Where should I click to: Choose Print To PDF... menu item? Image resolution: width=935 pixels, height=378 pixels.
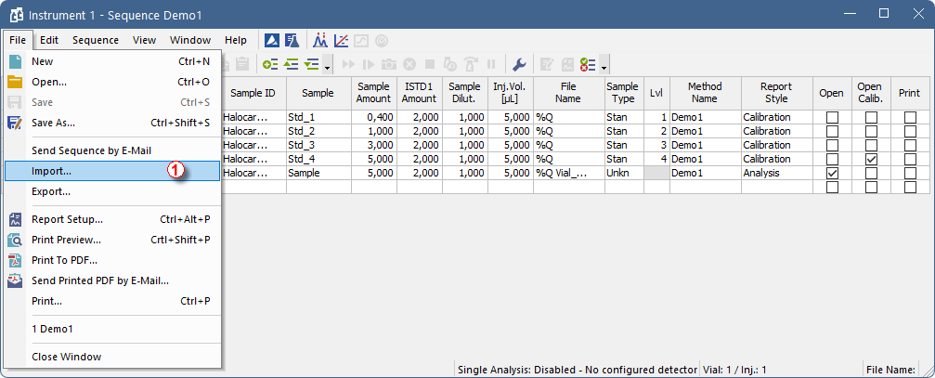pos(64,260)
